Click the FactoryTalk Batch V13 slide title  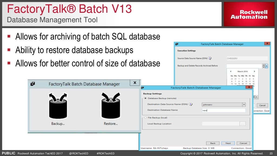(69, 9)
